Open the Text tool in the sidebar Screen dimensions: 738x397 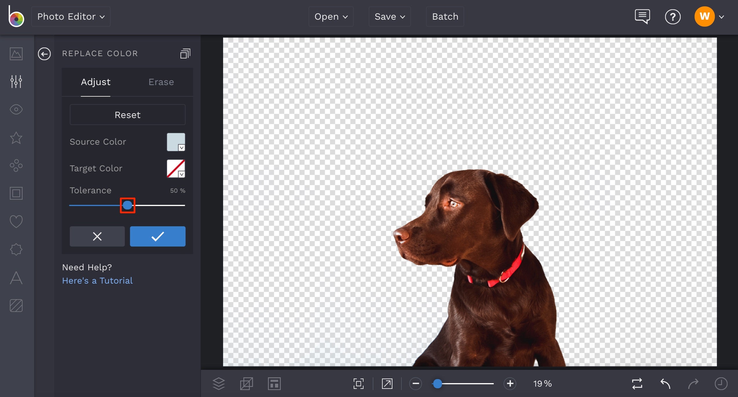(16, 278)
